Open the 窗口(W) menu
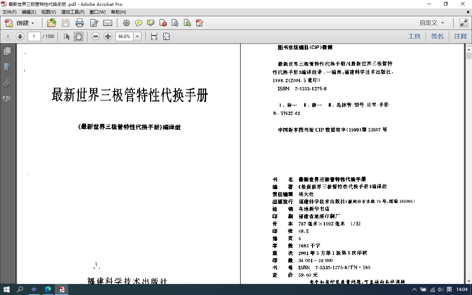The width and height of the screenshot is (472, 295). 98,12
